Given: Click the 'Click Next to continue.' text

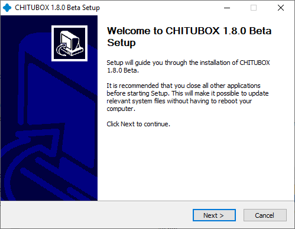Looking at the screenshot, I should [x=138, y=124].
